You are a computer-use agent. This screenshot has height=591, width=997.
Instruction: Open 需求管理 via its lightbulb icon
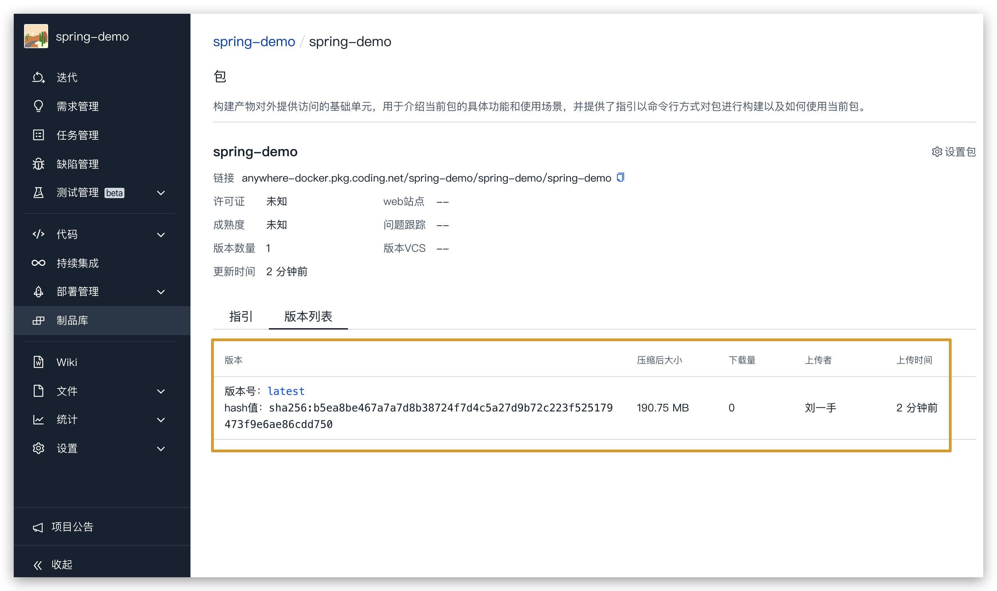(38, 106)
